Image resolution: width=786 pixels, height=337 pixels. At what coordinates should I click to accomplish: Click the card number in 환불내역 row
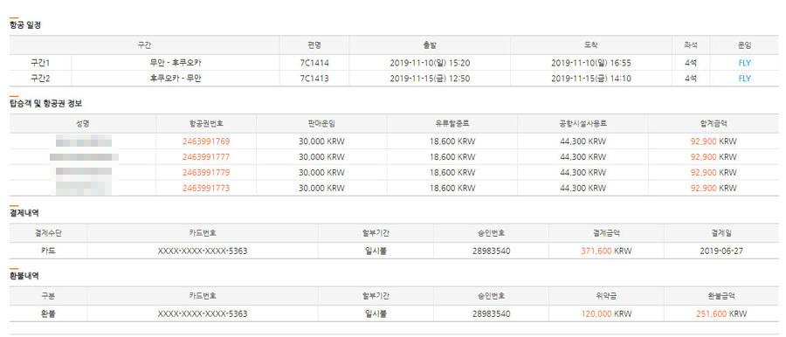(x=203, y=314)
